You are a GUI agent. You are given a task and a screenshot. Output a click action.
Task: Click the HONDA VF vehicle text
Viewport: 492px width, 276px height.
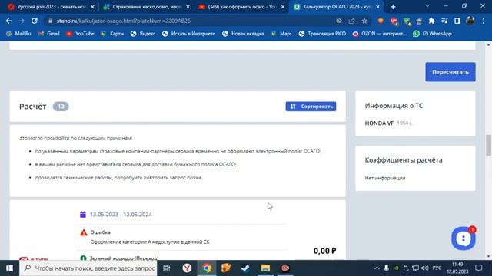[x=379, y=123]
